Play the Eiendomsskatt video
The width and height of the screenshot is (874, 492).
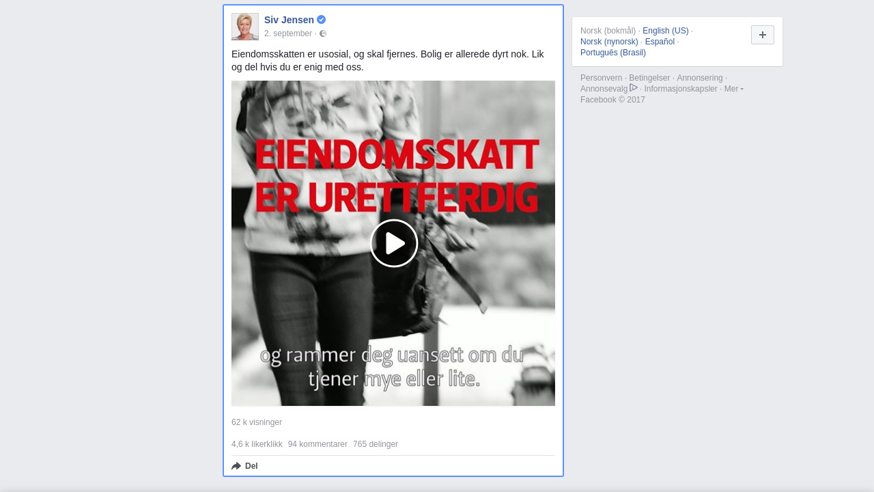pos(394,243)
